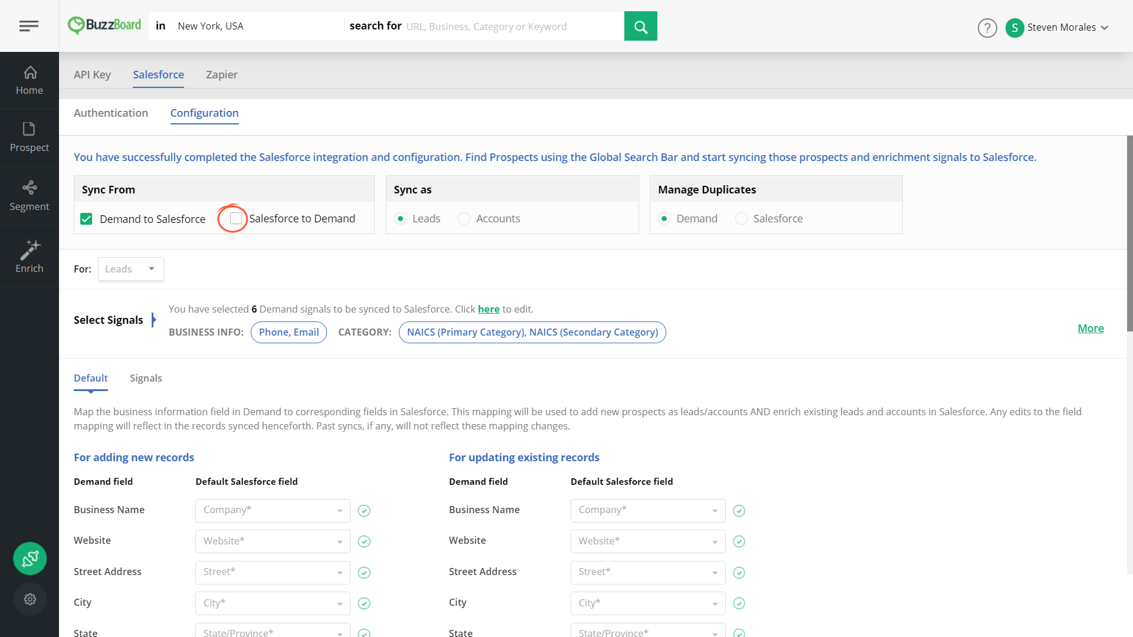Screen dimensions: 1133x637
Task: Switch to the API Key tab
Action: coord(92,75)
